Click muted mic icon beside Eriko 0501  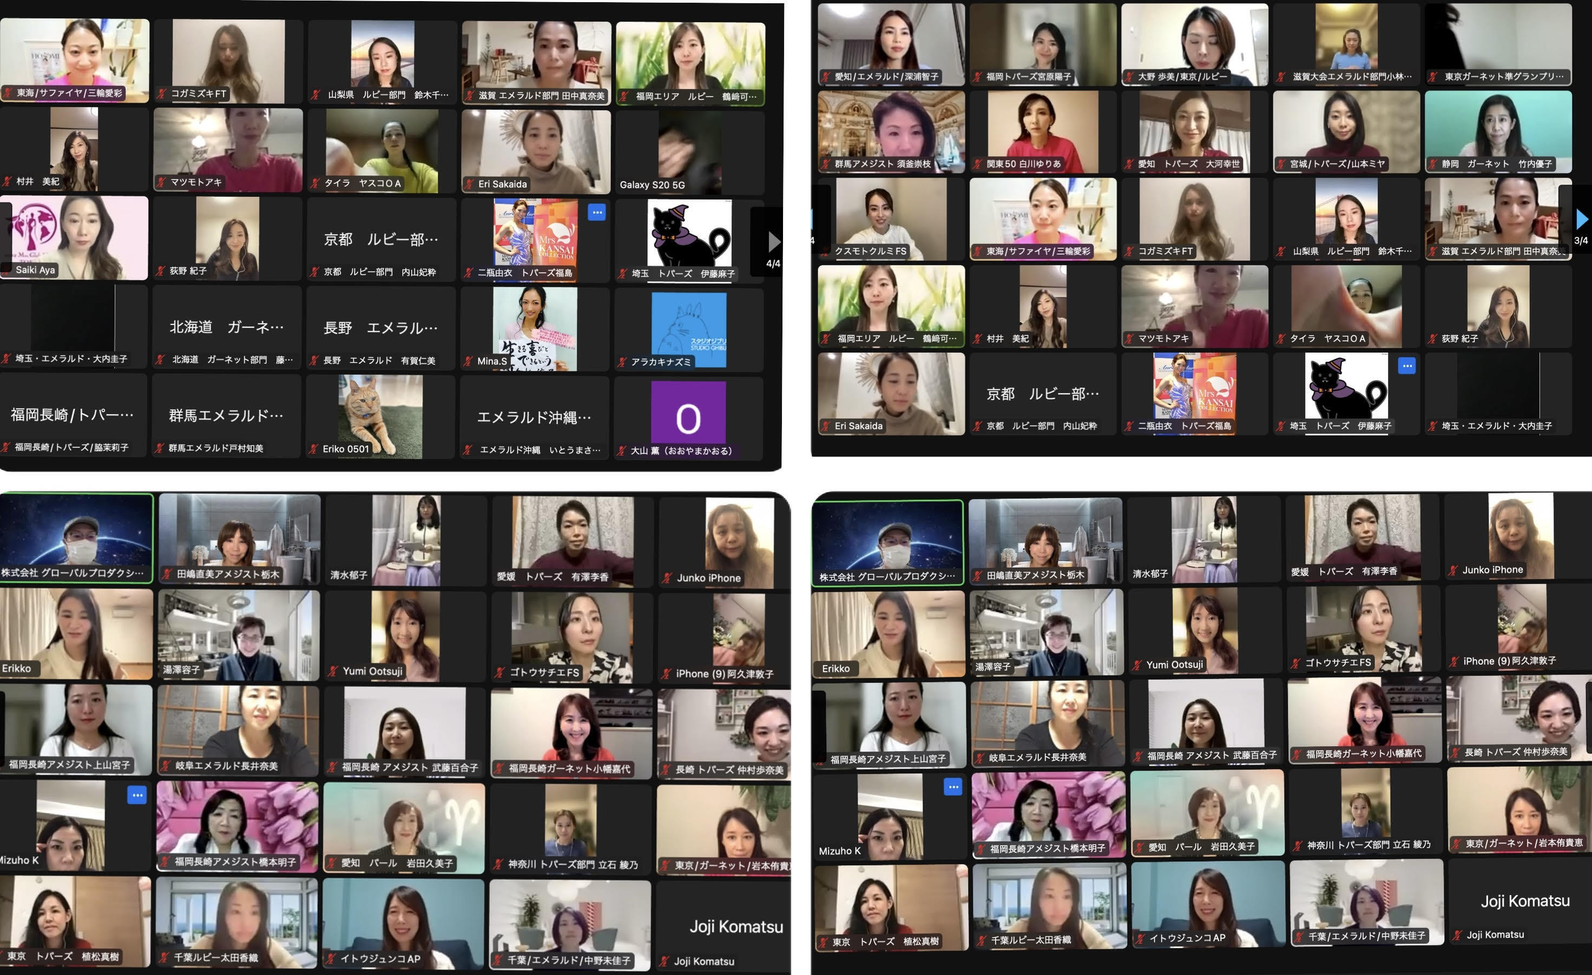(x=314, y=449)
